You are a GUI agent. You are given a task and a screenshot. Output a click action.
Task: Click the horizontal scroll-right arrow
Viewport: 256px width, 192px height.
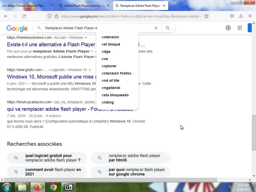tap(250, 180)
